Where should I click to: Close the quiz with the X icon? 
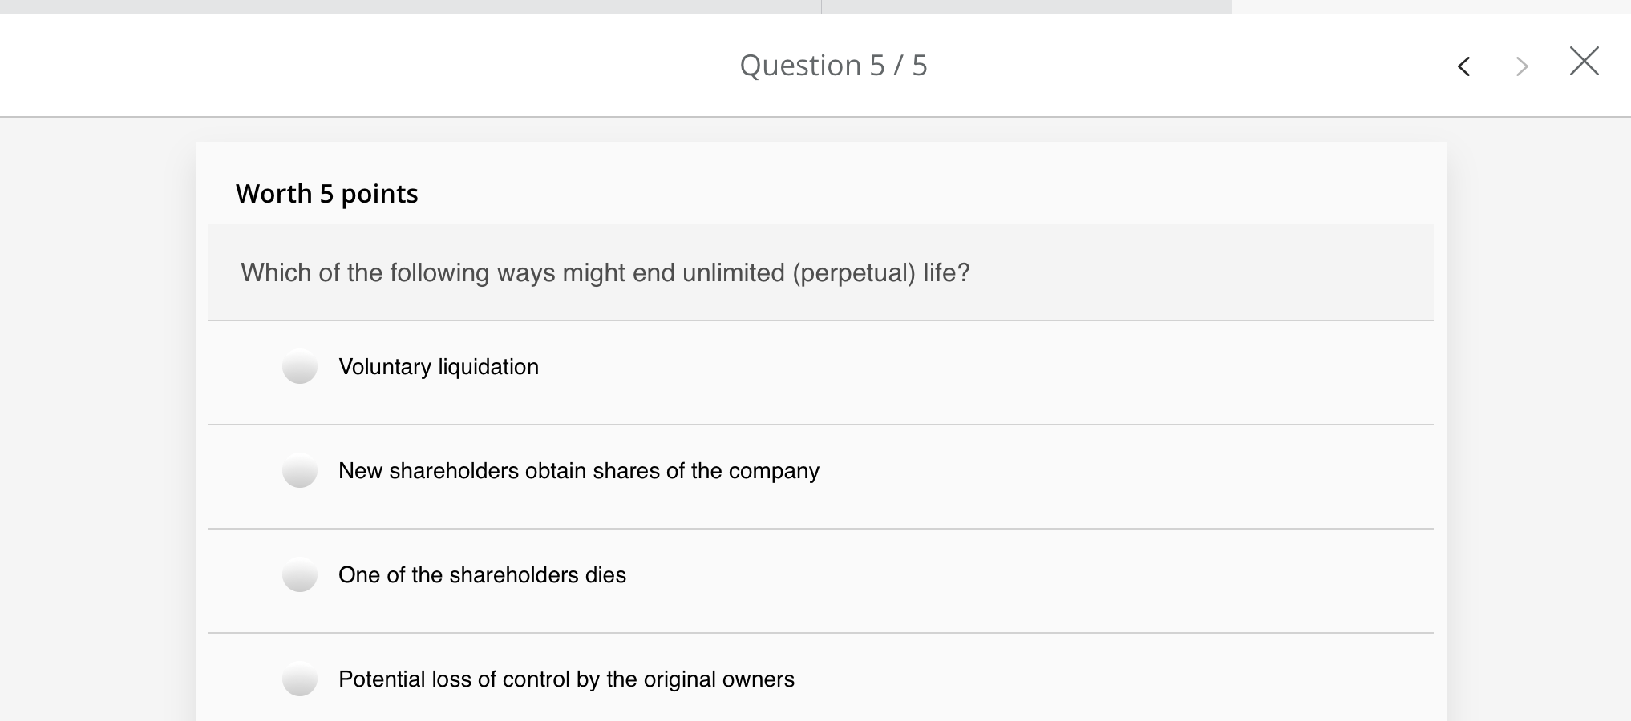[x=1584, y=62]
